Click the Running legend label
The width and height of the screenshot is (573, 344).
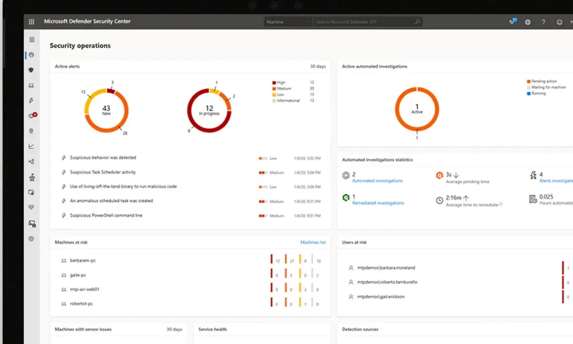[x=539, y=94]
